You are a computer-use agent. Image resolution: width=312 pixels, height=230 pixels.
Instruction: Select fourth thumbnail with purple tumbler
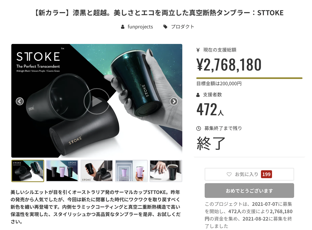pyautogui.click(x=131, y=171)
